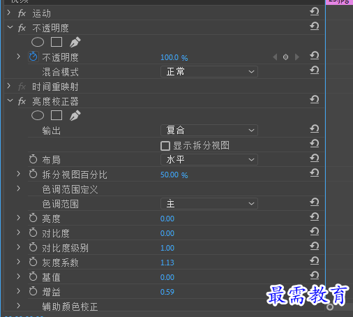Add or remove 不透明度 keyframe

(x=286, y=57)
